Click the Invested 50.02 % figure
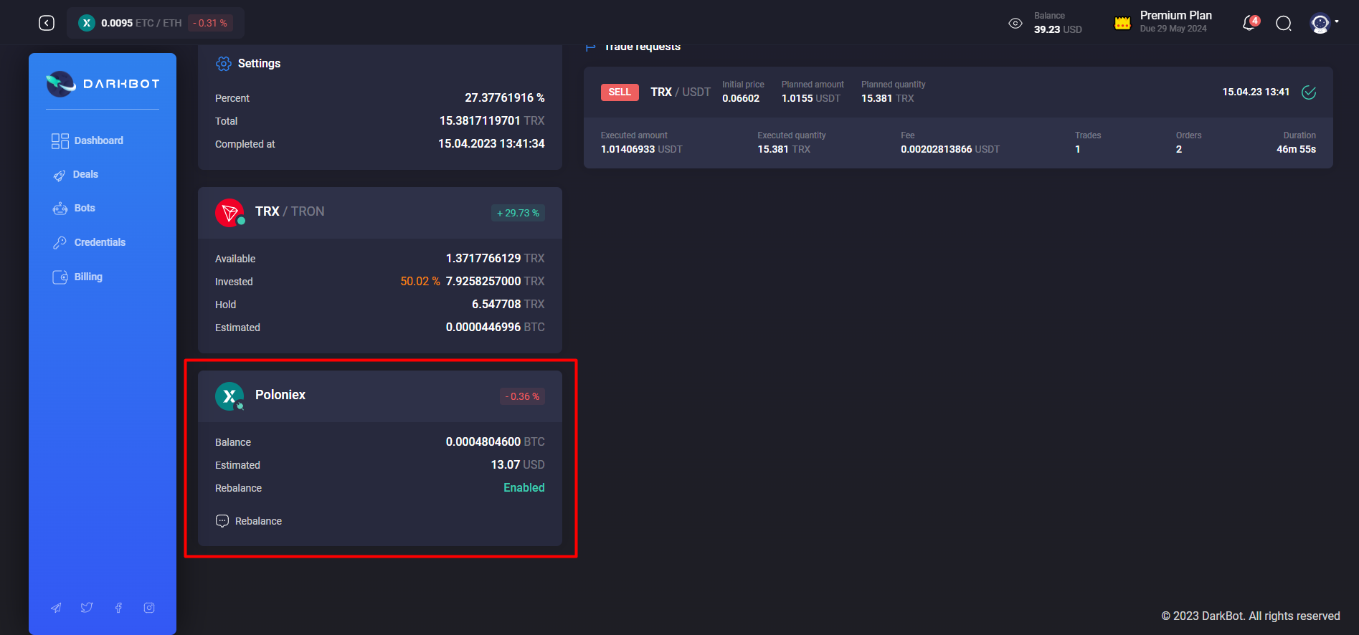Image resolution: width=1359 pixels, height=635 pixels. (x=420, y=281)
